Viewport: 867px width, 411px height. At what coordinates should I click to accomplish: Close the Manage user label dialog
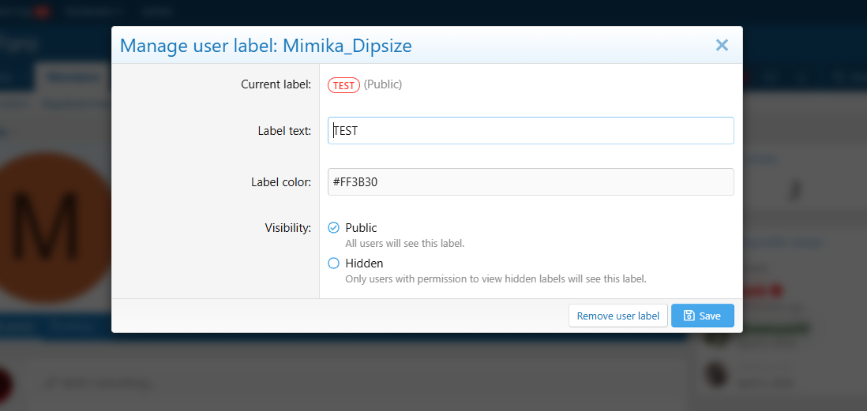pyautogui.click(x=721, y=46)
